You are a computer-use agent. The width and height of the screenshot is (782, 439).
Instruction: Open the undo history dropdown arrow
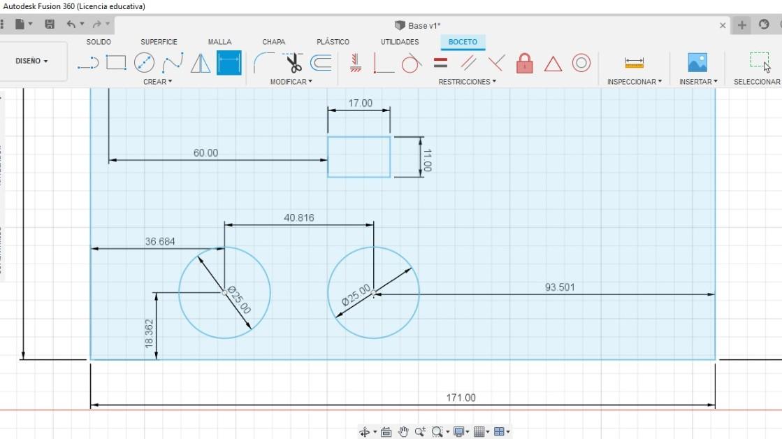point(82,24)
